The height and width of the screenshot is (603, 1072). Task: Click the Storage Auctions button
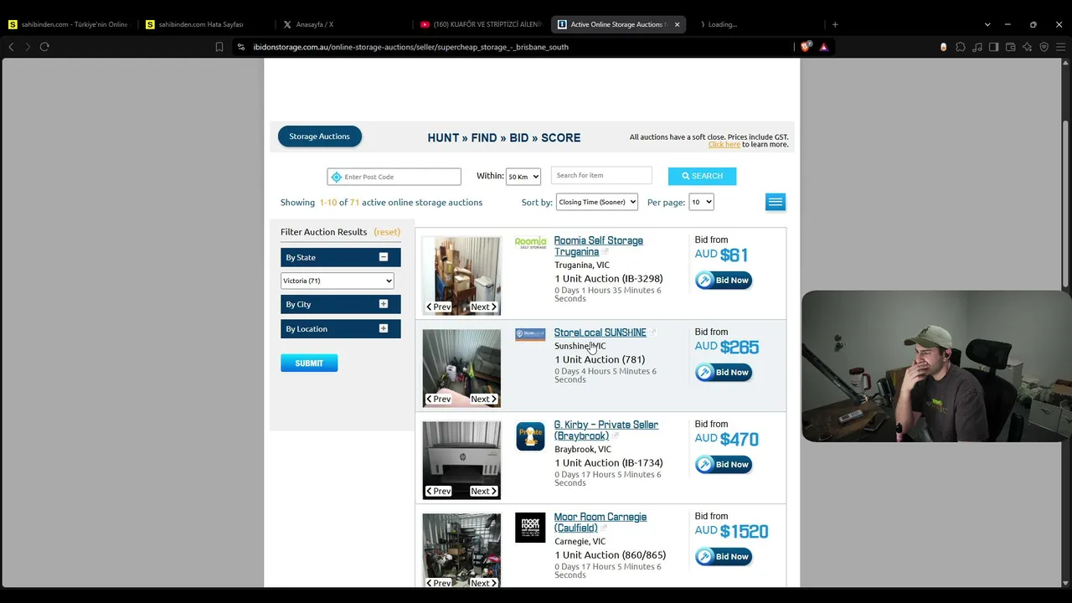[x=320, y=137]
